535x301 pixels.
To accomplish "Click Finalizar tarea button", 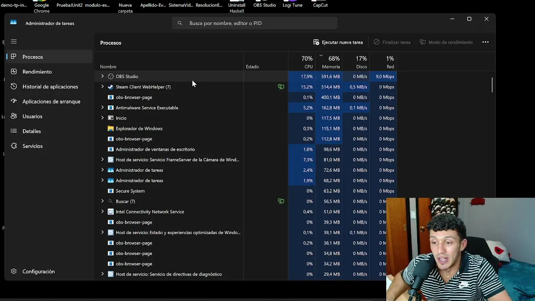I will click(x=392, y=42).
